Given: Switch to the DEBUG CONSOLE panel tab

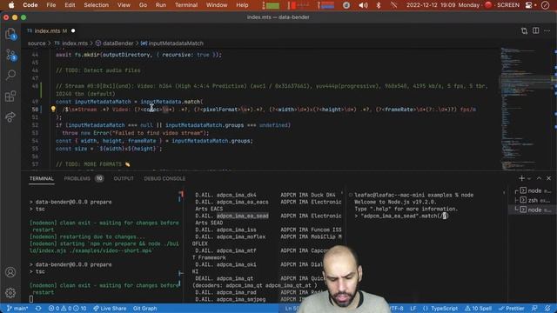Looking at the screenshot, I should click(x=164, y=178).
